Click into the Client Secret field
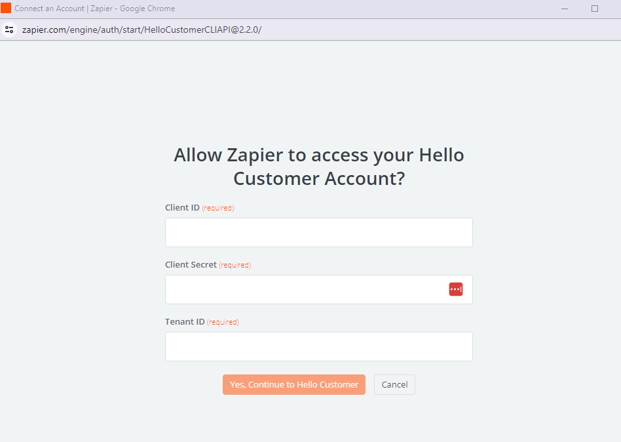The image size is (621, 442). (x=305, y=289)
